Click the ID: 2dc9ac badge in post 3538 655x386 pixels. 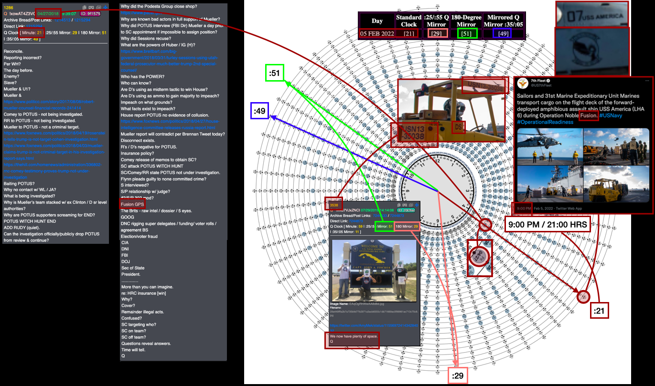[x=406, y=210]
